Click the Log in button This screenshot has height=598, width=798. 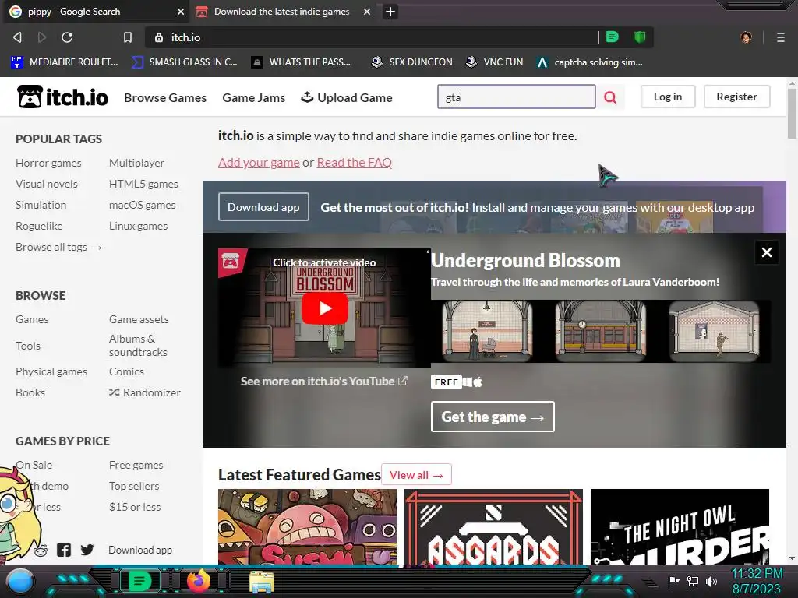coord(667,97)
